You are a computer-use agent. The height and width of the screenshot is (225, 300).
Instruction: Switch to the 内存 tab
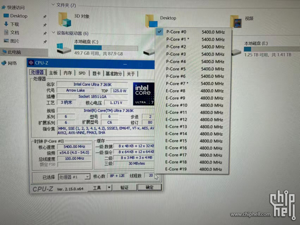pyautogui.click(x=68, y=73)
